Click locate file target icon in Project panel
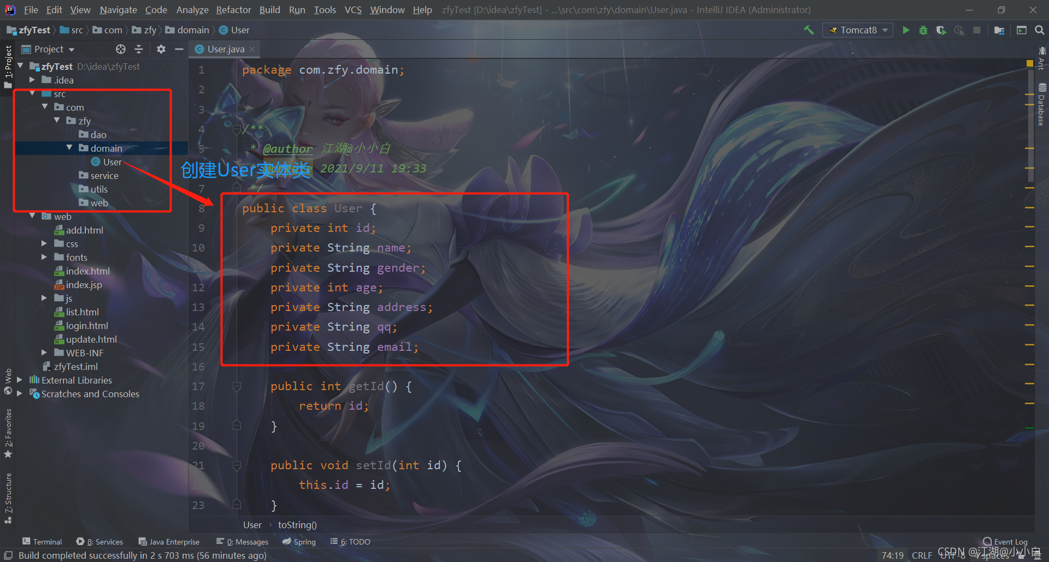 (121, 49)
